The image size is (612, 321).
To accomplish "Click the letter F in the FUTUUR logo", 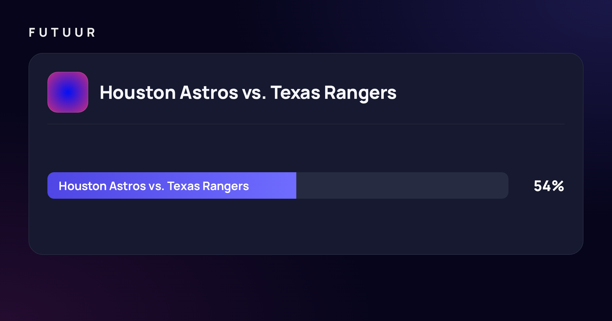I will (x=32, y=33).
